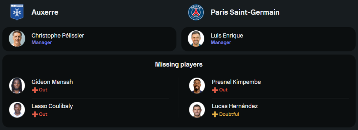Click Lasso Coulibaly's player avatar
Image resolution: width=358 pixels, height=130 pixels.
(x=17, y=110)
